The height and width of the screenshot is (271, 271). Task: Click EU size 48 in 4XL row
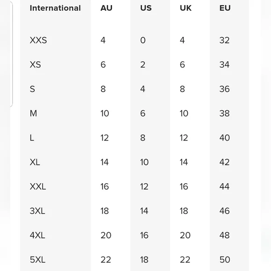(x=224, y=235)
